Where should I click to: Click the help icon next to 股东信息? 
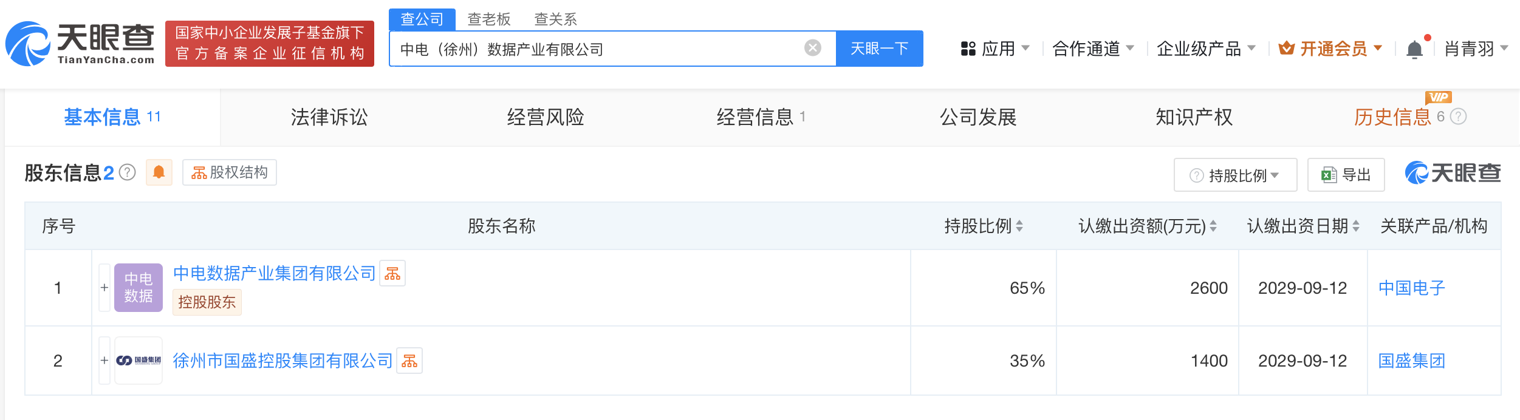coord(128,173)
